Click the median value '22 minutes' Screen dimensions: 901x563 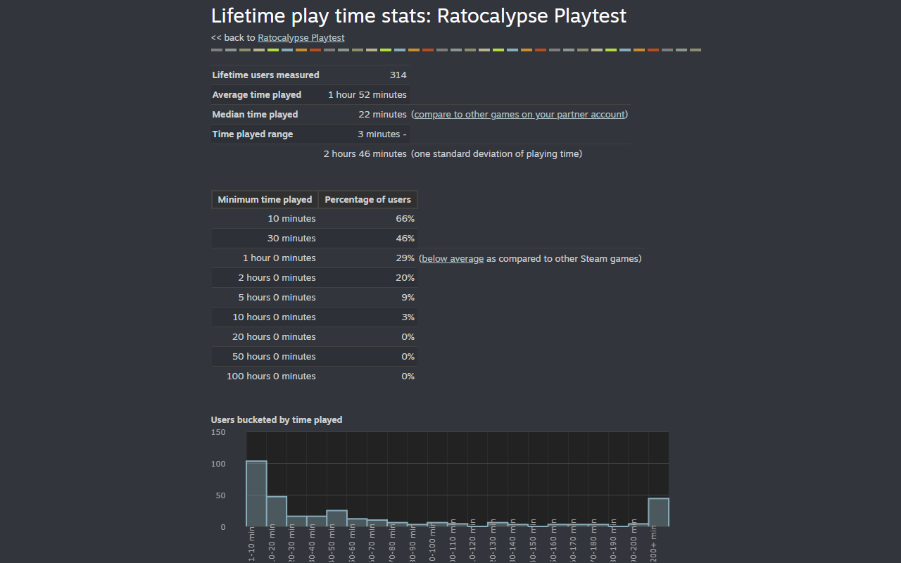click(383, 114)
